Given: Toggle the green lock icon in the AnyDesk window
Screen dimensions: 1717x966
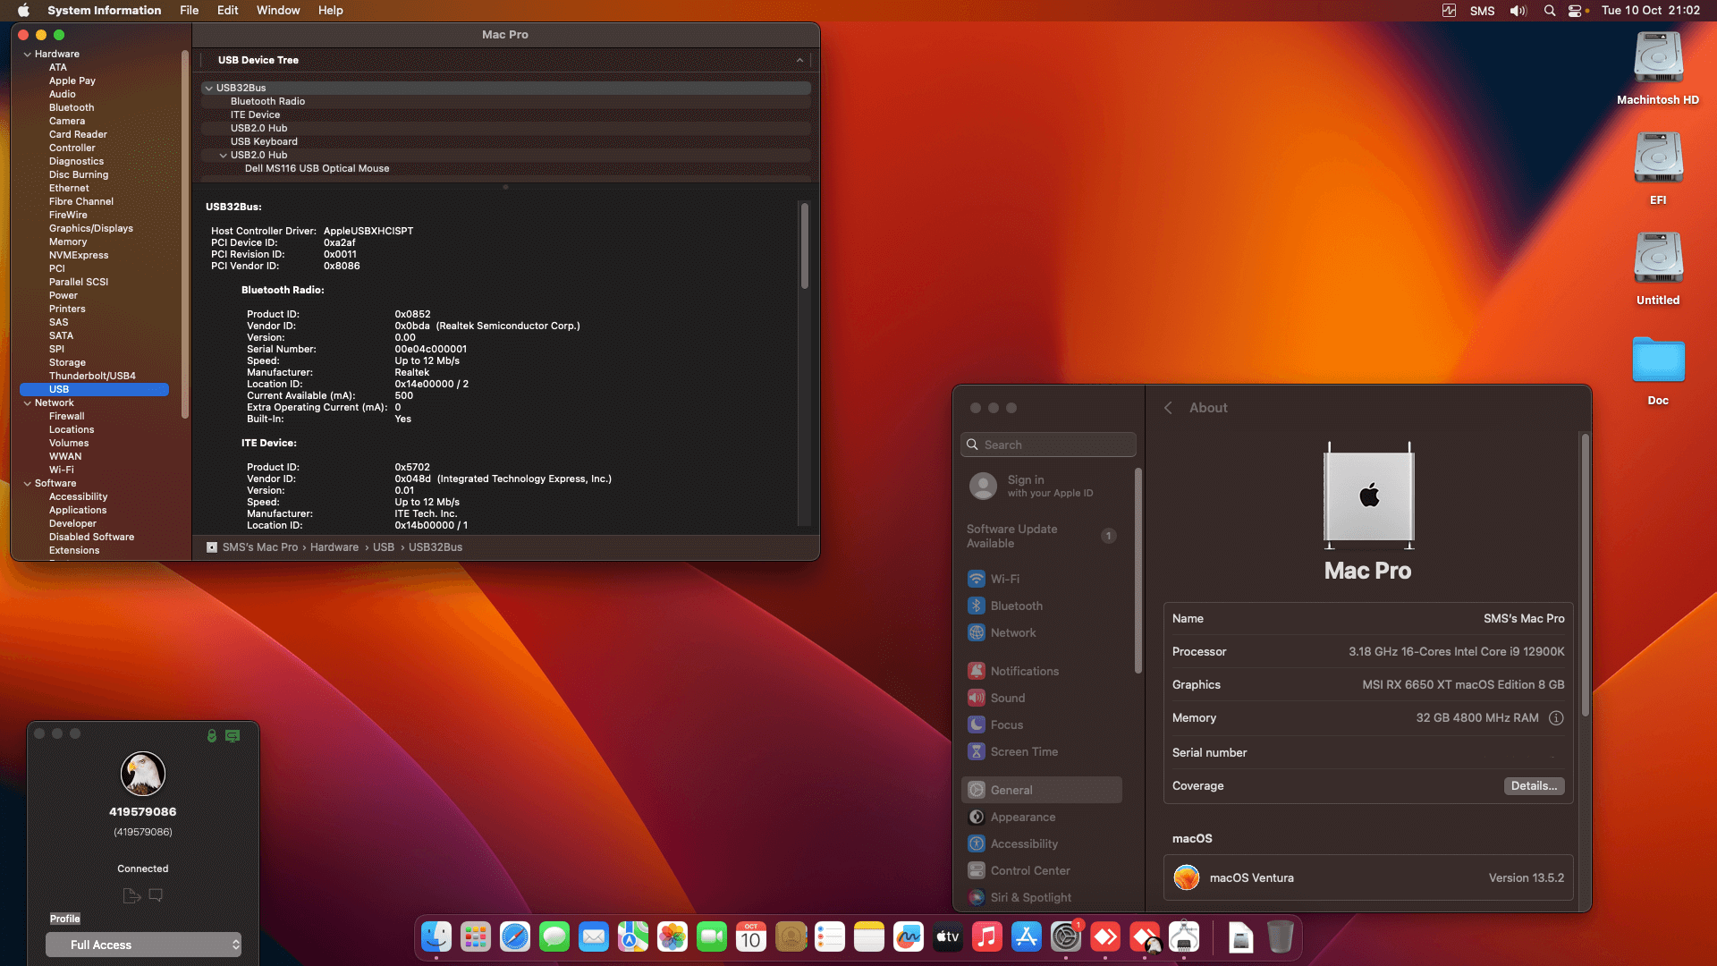Looking at the screenshot, I should pos(211,735).
